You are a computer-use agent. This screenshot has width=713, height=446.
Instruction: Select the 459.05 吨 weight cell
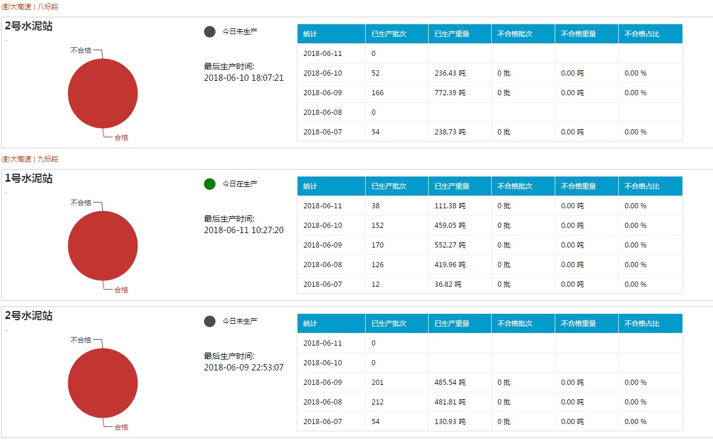point(450,226)
